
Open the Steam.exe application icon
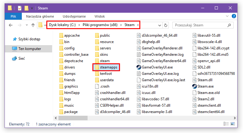(x=195, y=86)
